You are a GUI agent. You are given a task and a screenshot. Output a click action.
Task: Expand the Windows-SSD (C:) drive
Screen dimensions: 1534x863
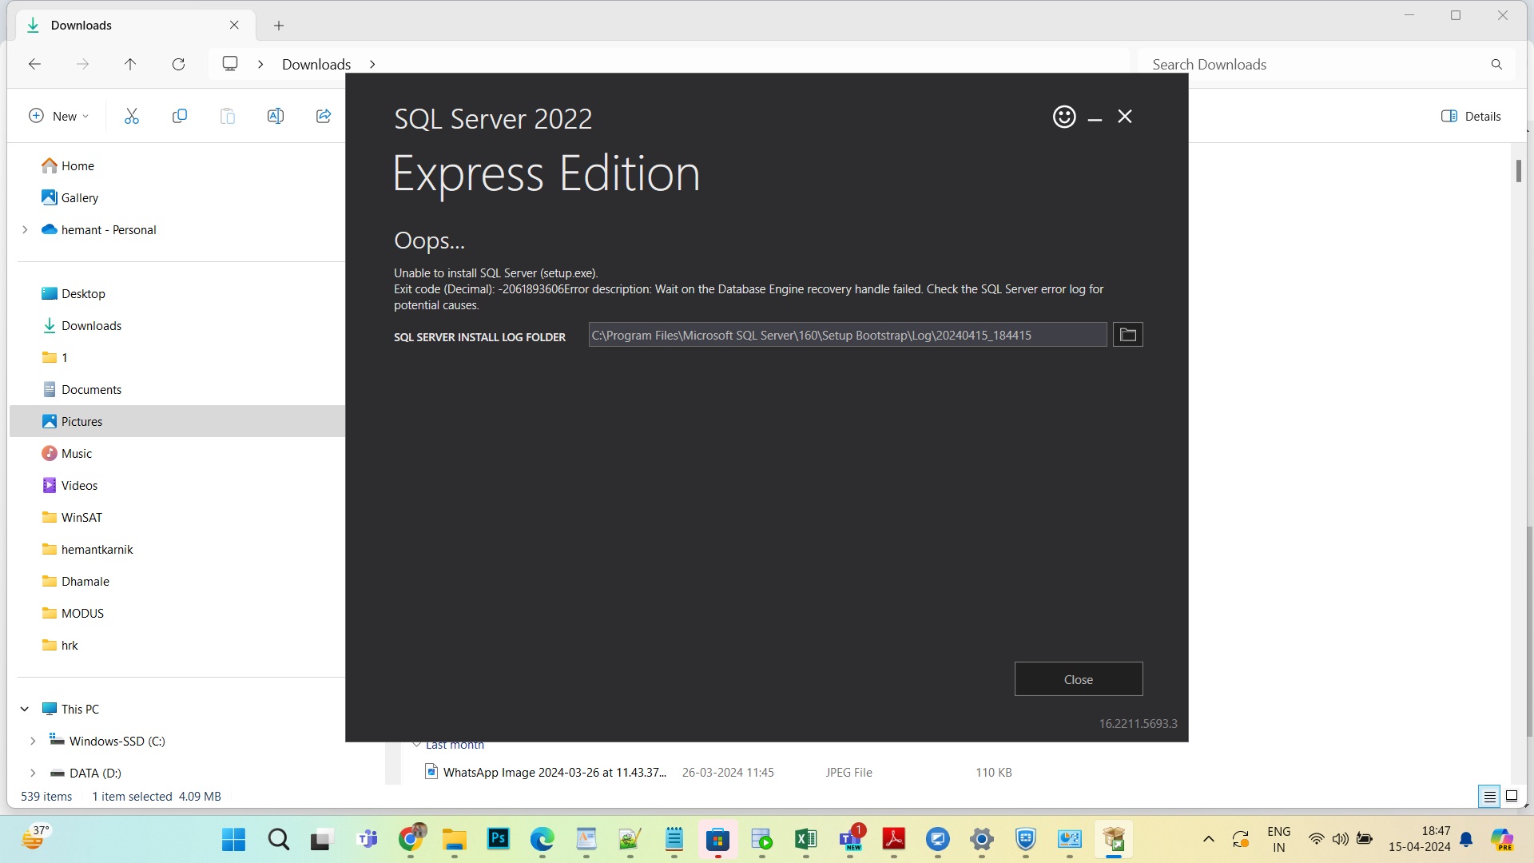click(x=33, y=742)
